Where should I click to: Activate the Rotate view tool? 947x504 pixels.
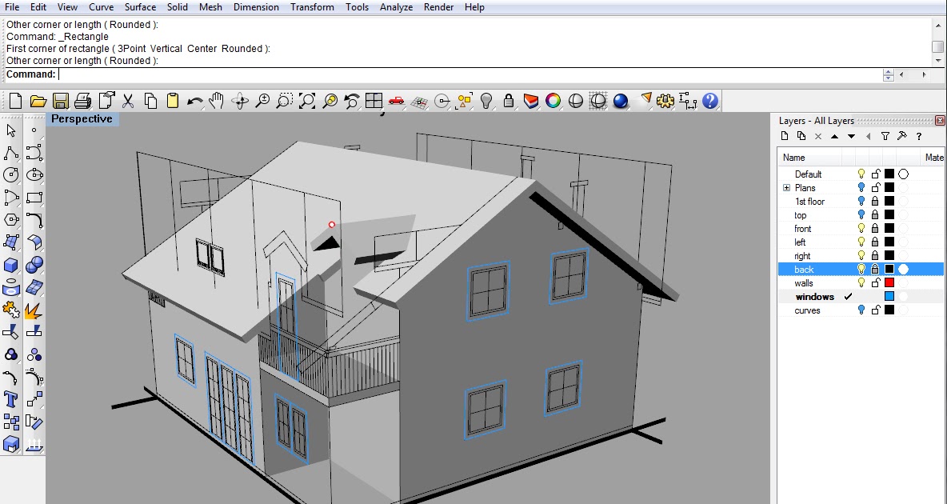pyautogui.click(x=240, y=100)
